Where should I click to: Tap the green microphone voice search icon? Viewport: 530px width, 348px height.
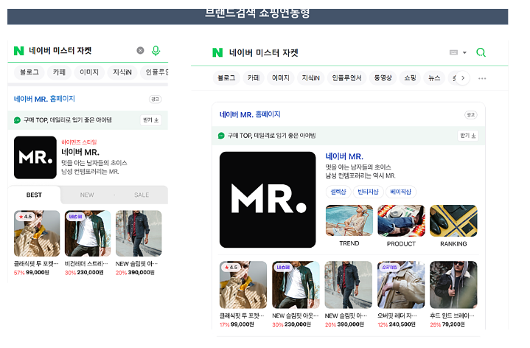coord(156,50)
